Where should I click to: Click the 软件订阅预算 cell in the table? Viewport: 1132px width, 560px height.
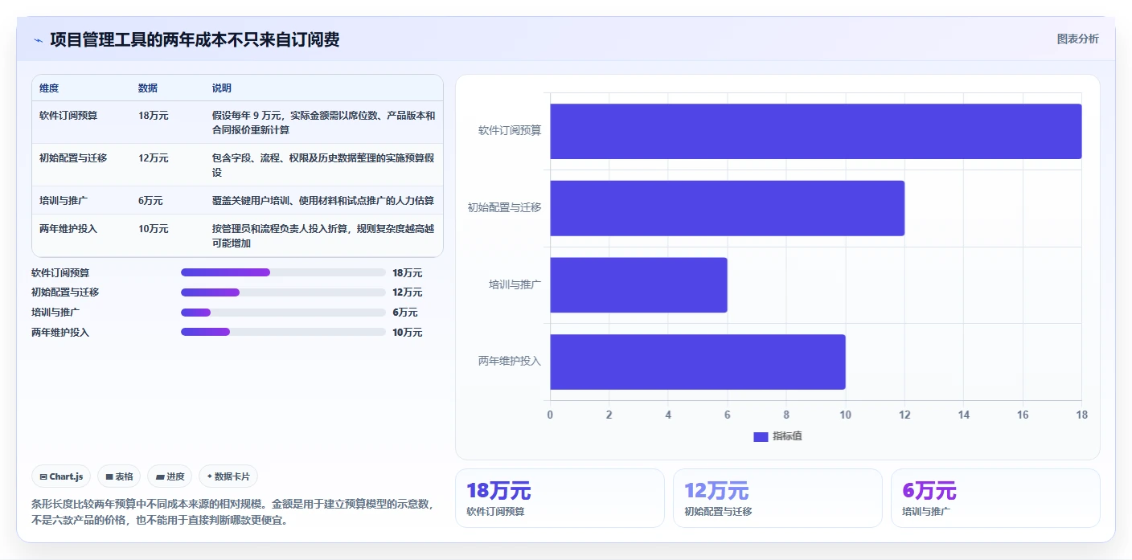pyautogui.click(x=68, y=115)
